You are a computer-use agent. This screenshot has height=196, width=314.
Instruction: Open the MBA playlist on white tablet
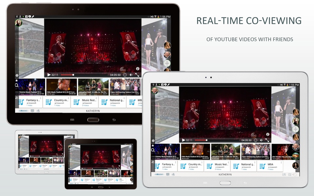coord(270,166)
